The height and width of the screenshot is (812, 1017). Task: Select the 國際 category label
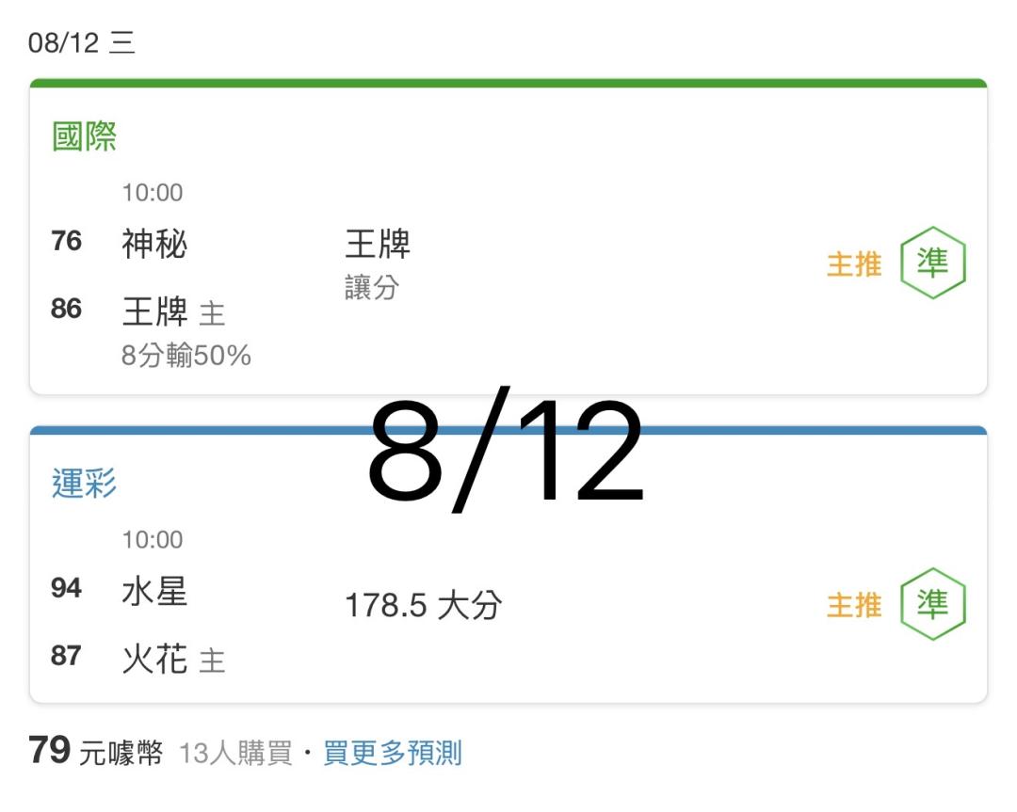pos(85,136)
